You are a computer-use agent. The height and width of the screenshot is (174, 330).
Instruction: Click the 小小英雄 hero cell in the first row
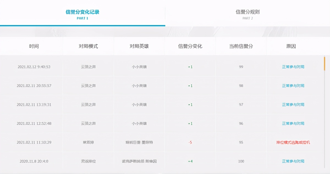(139, 66)
